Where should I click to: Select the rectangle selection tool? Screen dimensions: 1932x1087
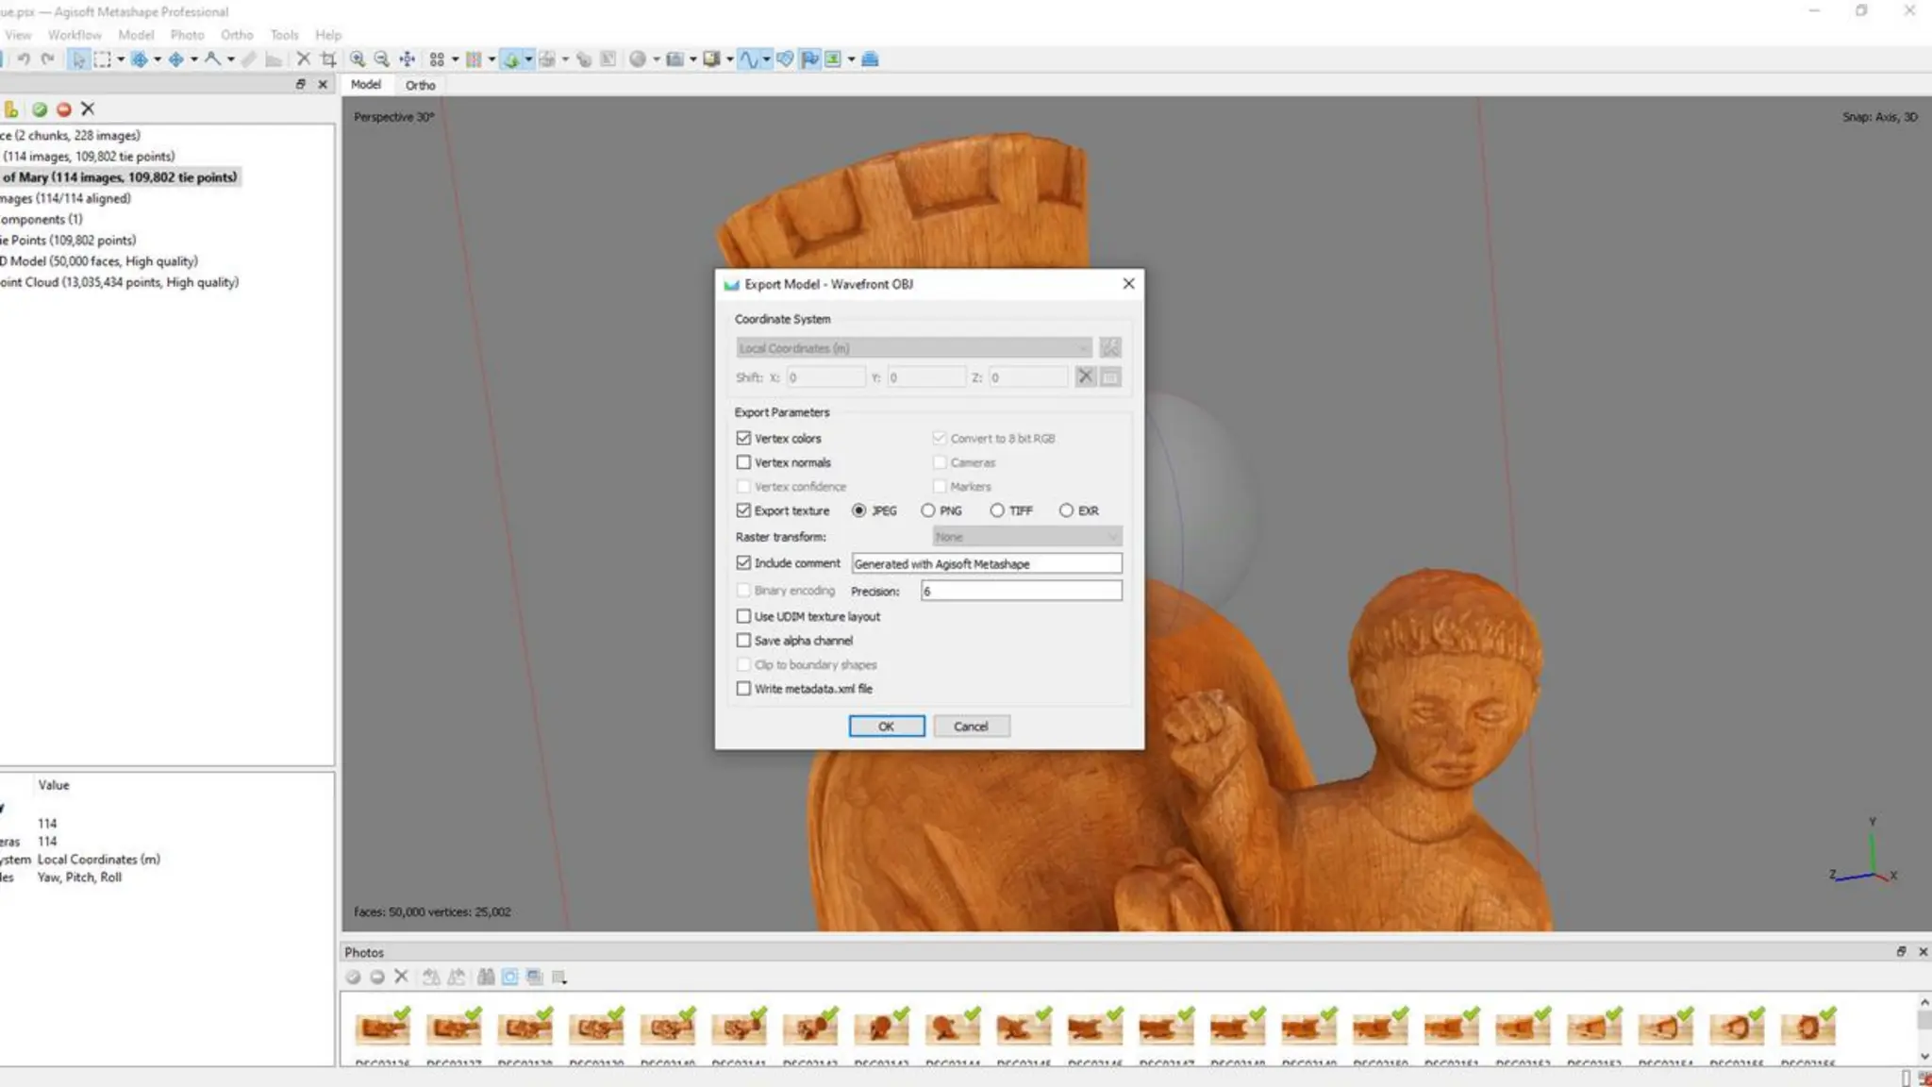tap(102, 59)
